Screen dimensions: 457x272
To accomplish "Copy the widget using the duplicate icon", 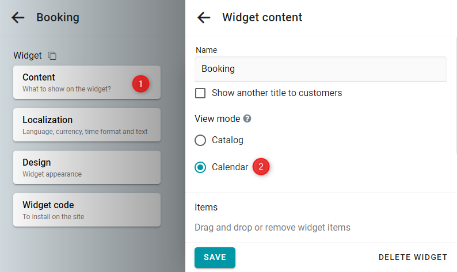I will pos(52,55).
